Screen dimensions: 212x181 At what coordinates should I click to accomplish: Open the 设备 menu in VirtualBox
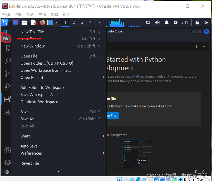coord(54,15)
